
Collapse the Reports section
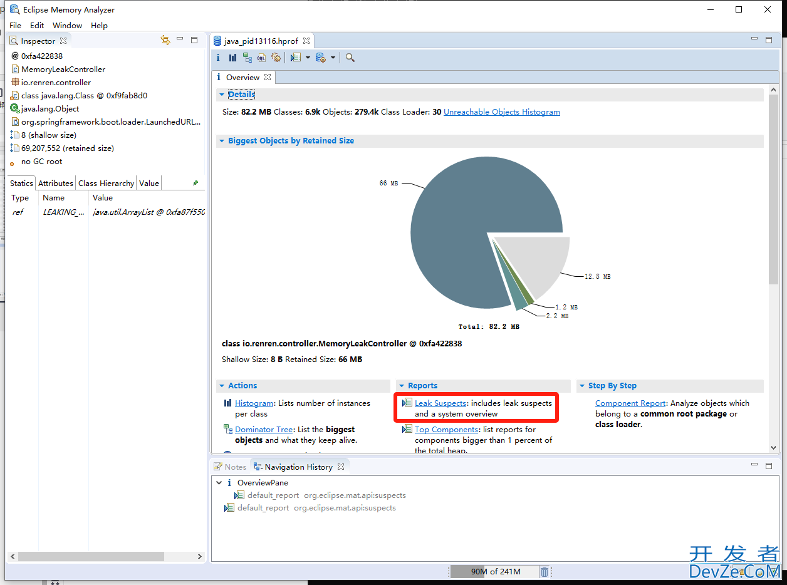tap(401, 386)
